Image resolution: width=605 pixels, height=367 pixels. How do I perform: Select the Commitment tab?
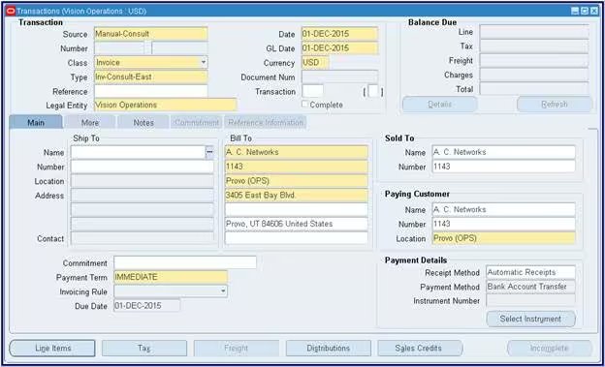[x=197, y=123]
